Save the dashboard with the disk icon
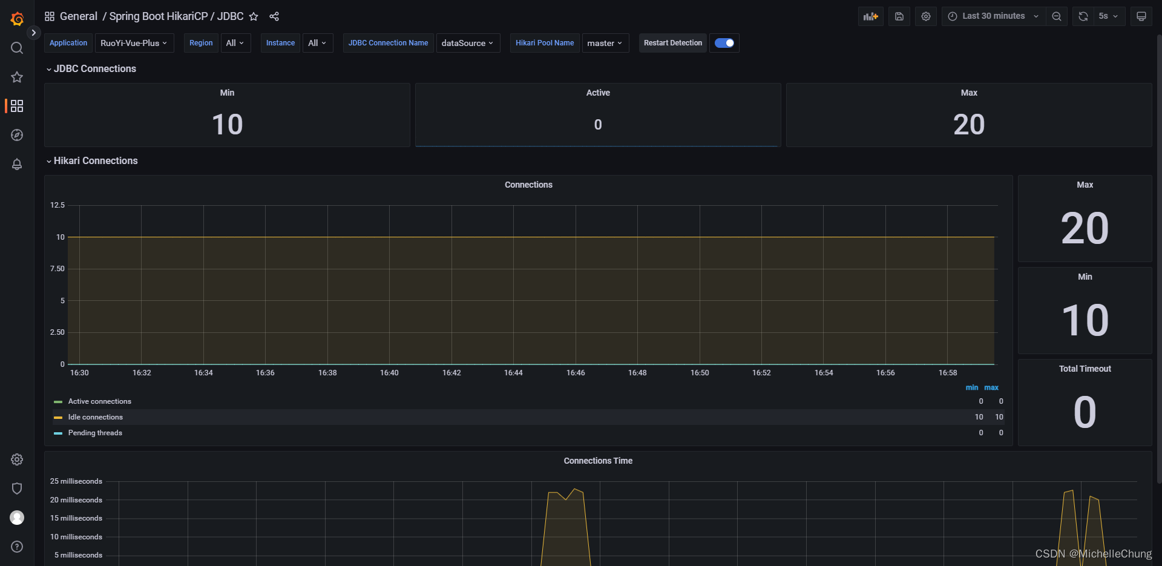The image size is (1162, 566). click(899, 16)
